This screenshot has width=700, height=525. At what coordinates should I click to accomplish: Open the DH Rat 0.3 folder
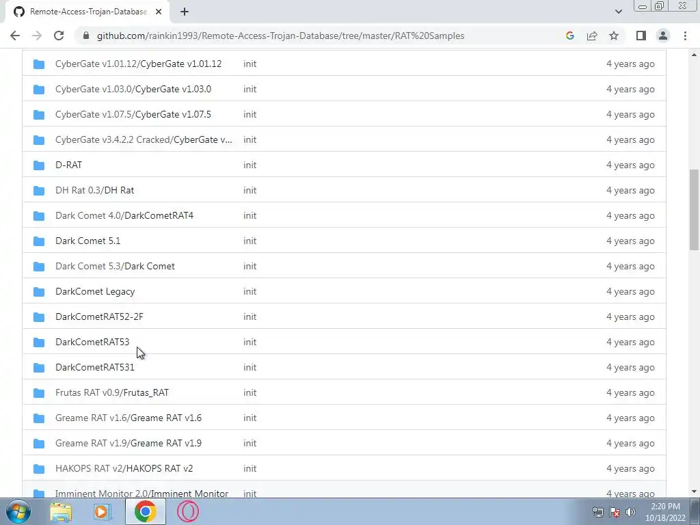(94, 190)
